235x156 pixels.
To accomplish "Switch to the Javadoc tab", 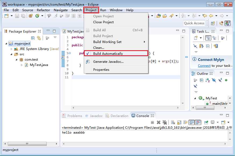I will pyautogui.click(x=94, y=116).
